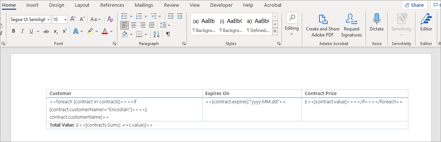Apply shading with paint bucket
Image resolution: width=441 pixels, height=142 pixels.
[x=125, y=34]
